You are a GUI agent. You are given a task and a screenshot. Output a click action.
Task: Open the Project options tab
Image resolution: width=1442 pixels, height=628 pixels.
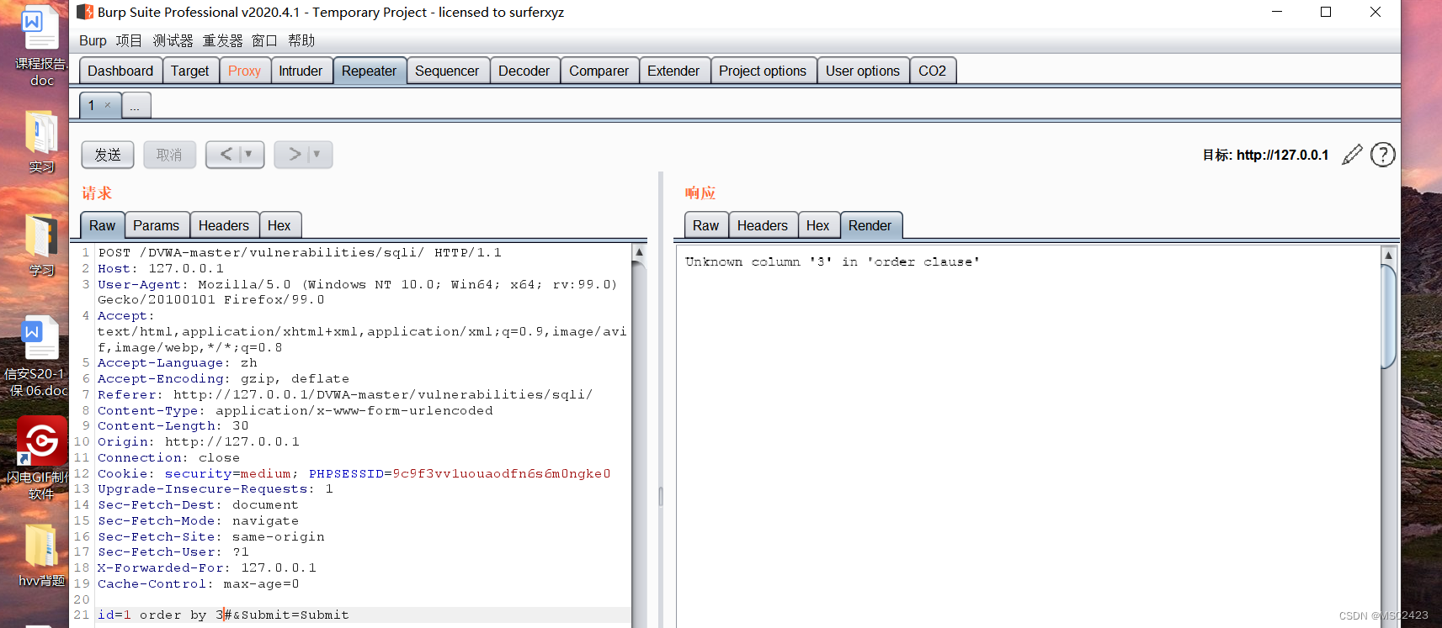pos(763,71)
